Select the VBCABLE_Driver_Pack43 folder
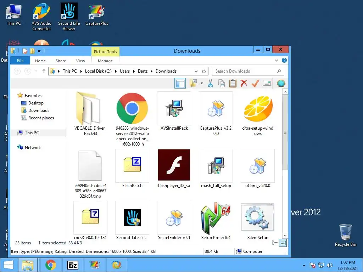 coord(90,114)
